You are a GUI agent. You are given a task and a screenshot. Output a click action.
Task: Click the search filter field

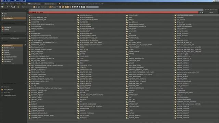[92, 7]
